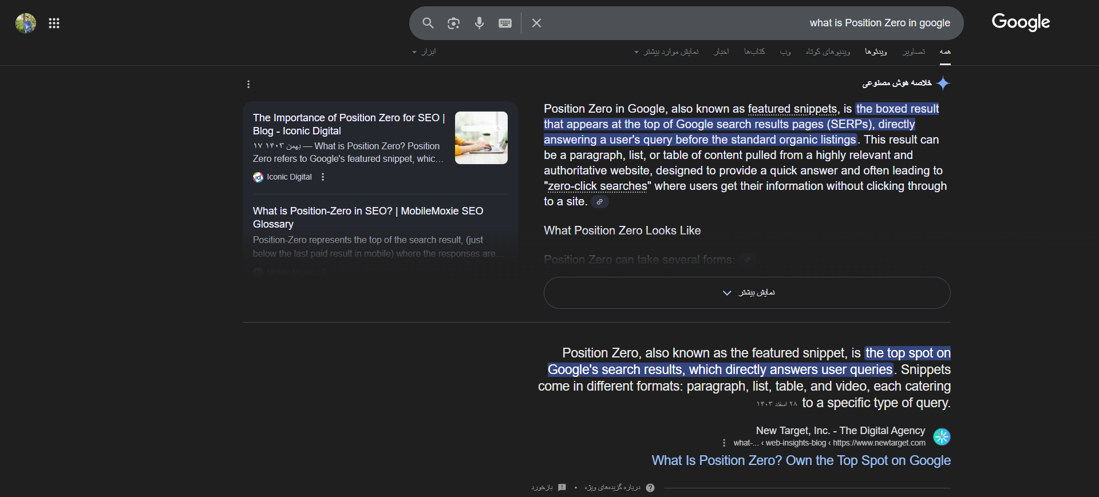1099x497 pixels.
Task: Click the magnifier search icon in search bar
Action: pyautogui.click(x=428, y=23)
